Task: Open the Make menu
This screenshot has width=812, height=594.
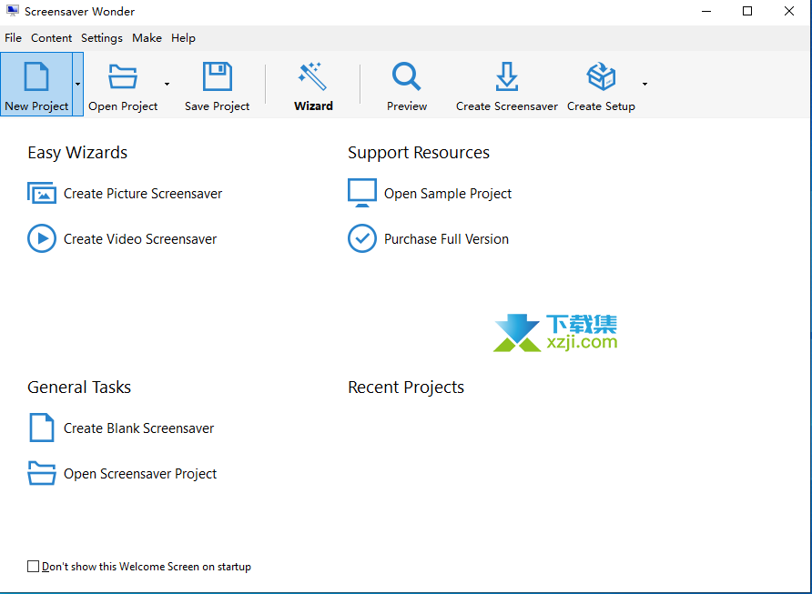Action: tap(147, 38)
